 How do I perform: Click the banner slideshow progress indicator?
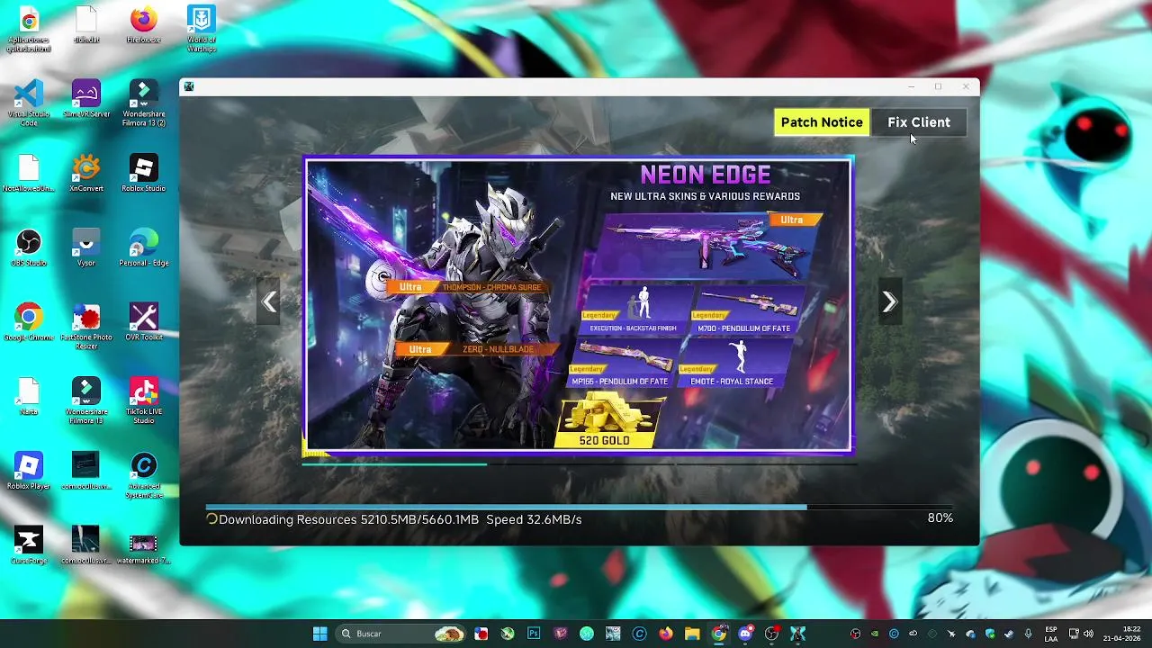point(578,464)
